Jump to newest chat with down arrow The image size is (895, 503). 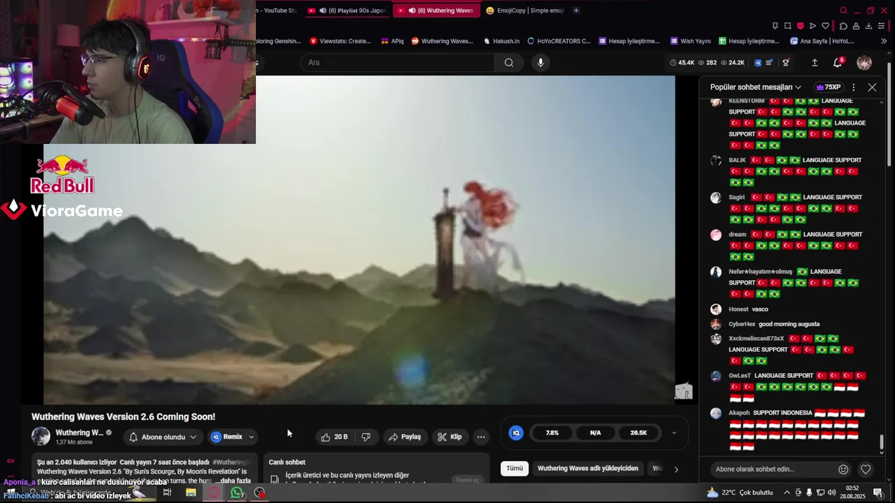click(x=881, y=453)
